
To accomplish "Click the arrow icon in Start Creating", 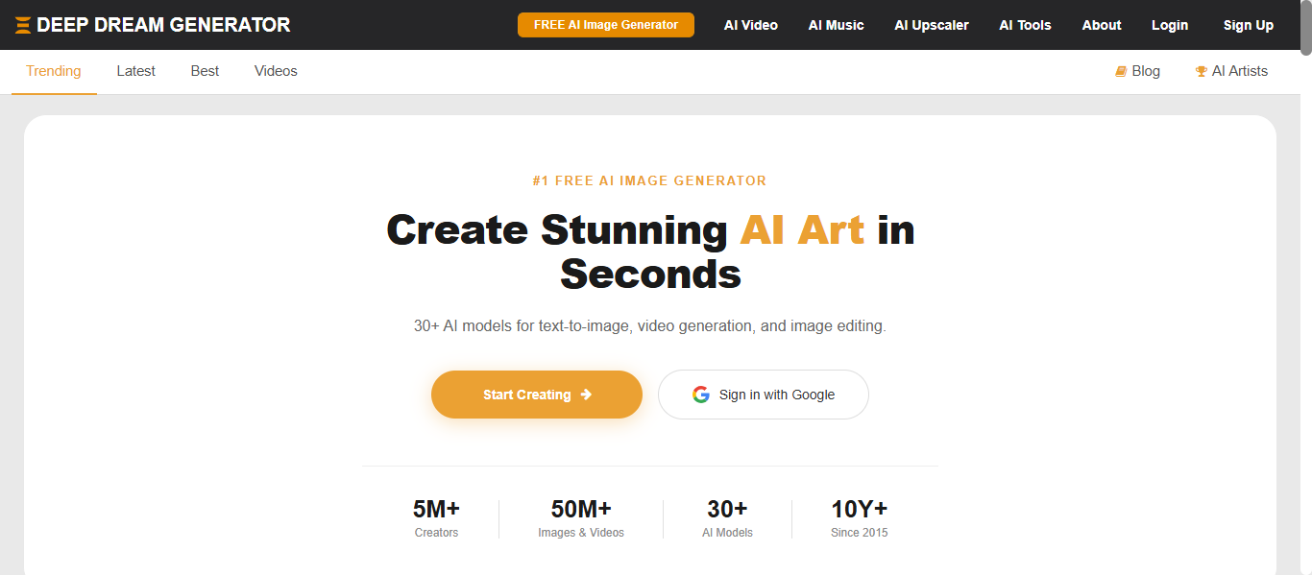I will (x=586, y=395).
